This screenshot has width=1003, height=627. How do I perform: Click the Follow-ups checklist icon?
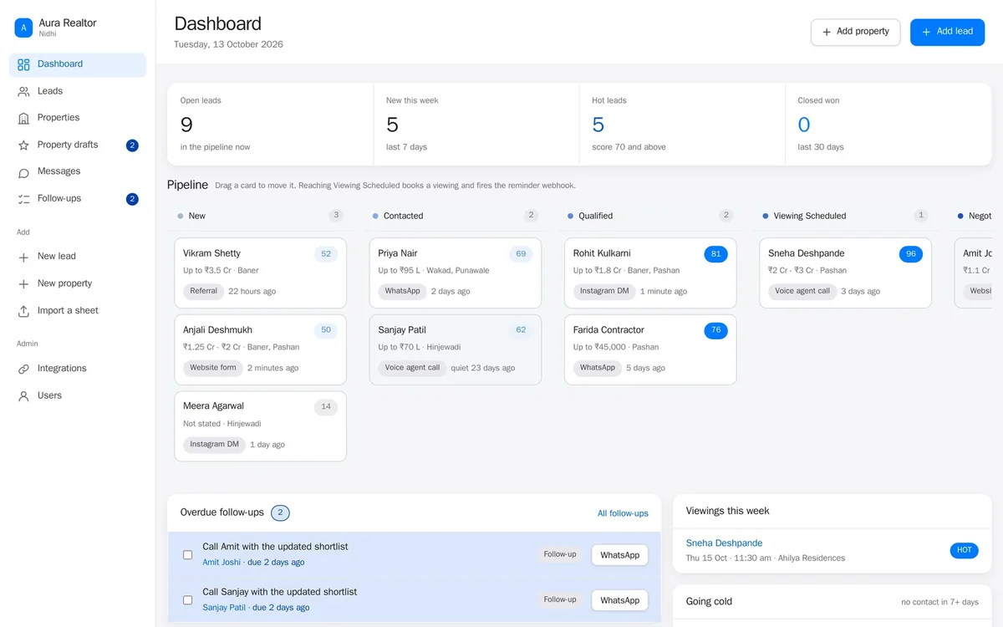(x=23, y=199)
